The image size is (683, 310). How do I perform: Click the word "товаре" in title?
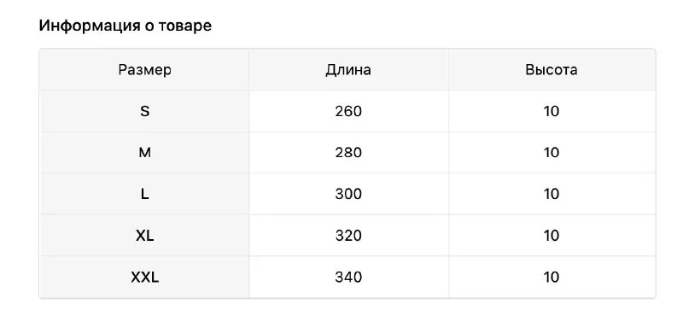point(184,26)
